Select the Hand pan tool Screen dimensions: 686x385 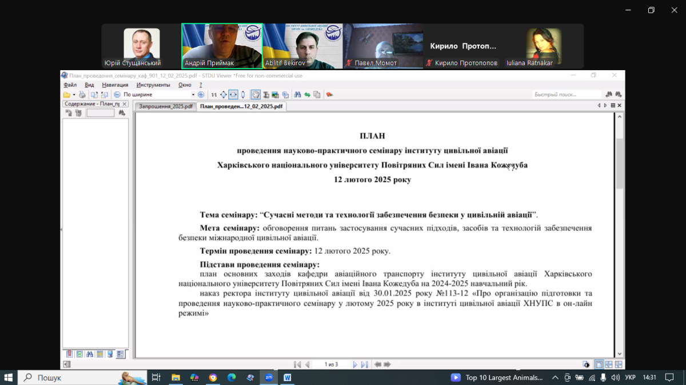256,95
